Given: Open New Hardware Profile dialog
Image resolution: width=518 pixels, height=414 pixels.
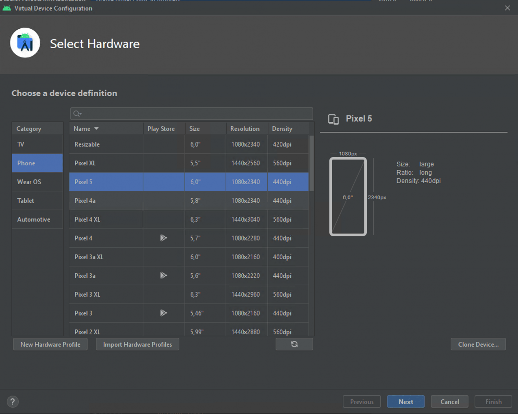Looking at the screenshot, I should pyautogui.click(x=50, y=344).
